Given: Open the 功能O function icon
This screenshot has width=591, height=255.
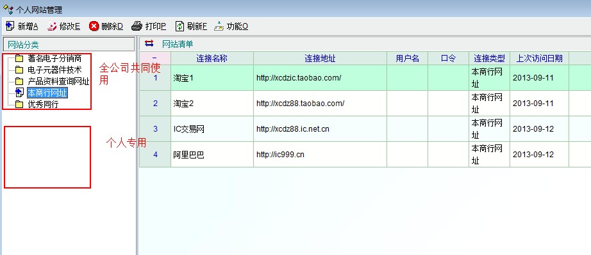Looking at the screenshot, I should coord(219,26).
